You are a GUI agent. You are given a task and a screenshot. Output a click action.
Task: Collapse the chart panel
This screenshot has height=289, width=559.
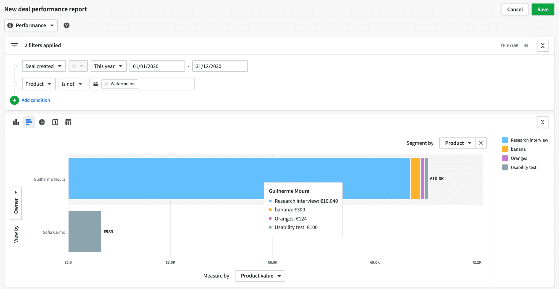coord(543,122)
